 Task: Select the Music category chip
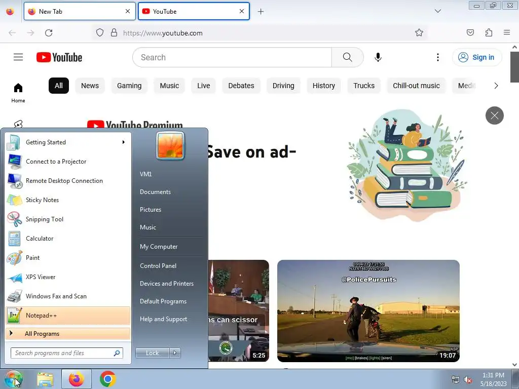pyautogui.click(x=169, y=86)
